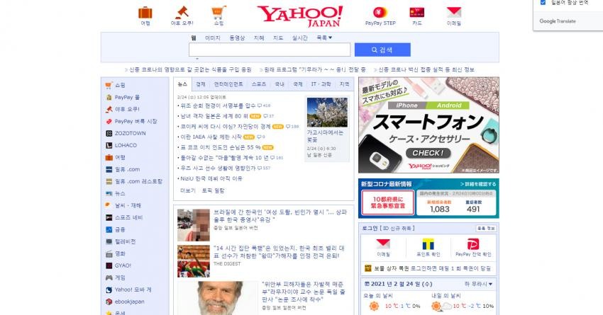The width and height of the screenshot is (603, 315).
Task: Open tomorrow's weather icon
Action: (x=441, y=306)
